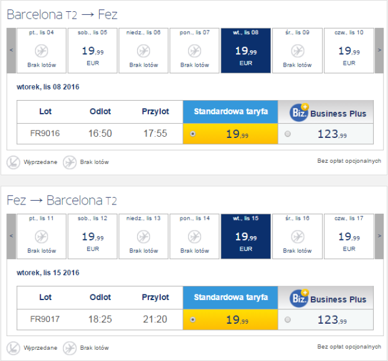Image resolution: width=388 pixels, height=361 pixels.
Task: Click no-flights plane icon for pt., lis 11
Action: click(42, 237)
